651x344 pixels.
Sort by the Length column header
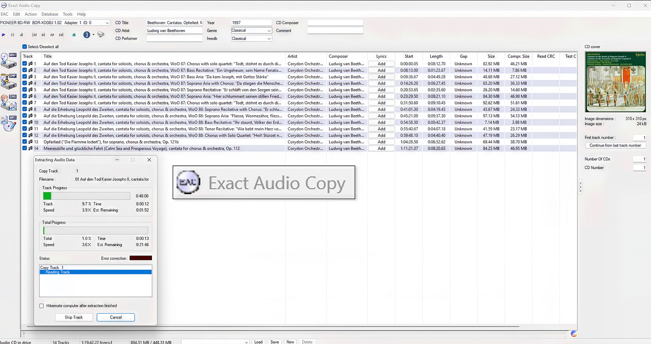(436, 56)
